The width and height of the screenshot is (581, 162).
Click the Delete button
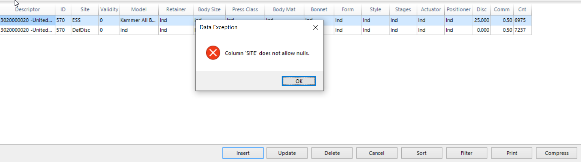[332, 153]
